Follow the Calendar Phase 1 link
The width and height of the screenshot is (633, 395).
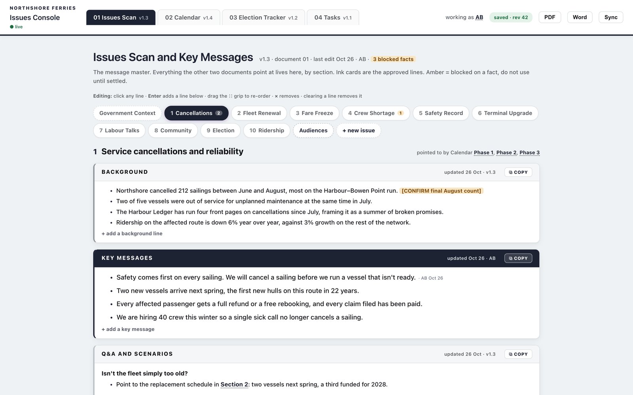click(x=483, y=152)
